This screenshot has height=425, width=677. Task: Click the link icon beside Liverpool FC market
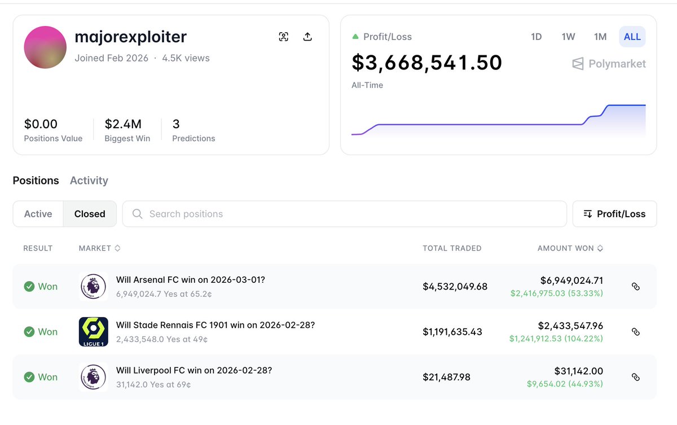click(636, 376)
